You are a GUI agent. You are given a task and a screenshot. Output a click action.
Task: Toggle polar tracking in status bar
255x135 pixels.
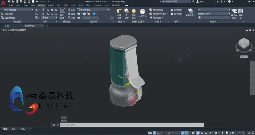(169, 133)
